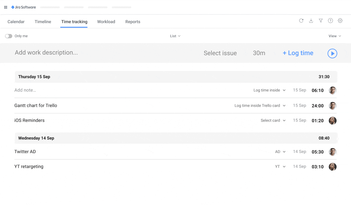Switch to the Calendar tab

(x=16, y=22)
